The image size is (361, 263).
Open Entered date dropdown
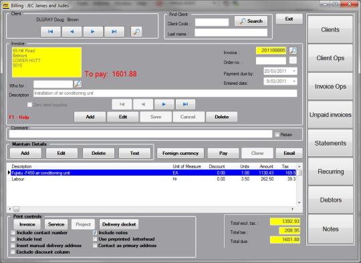(294, 81)
